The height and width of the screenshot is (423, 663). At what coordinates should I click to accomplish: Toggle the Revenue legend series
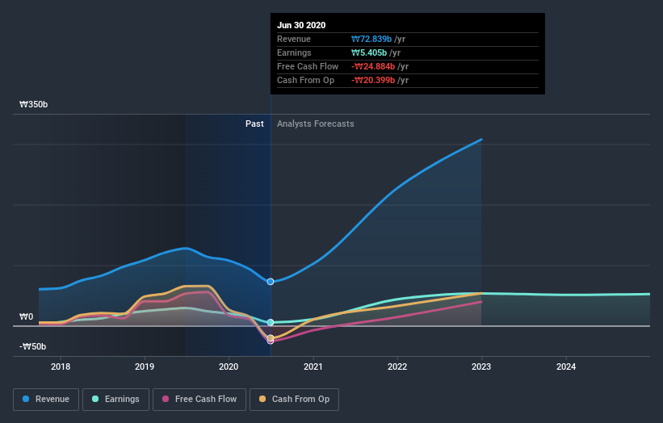point(46,400)
